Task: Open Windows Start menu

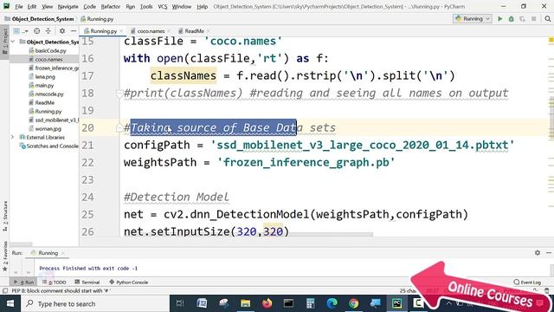Action: coord(10,303)
